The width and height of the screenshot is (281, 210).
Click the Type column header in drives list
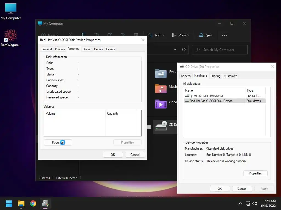coord(255,91)
